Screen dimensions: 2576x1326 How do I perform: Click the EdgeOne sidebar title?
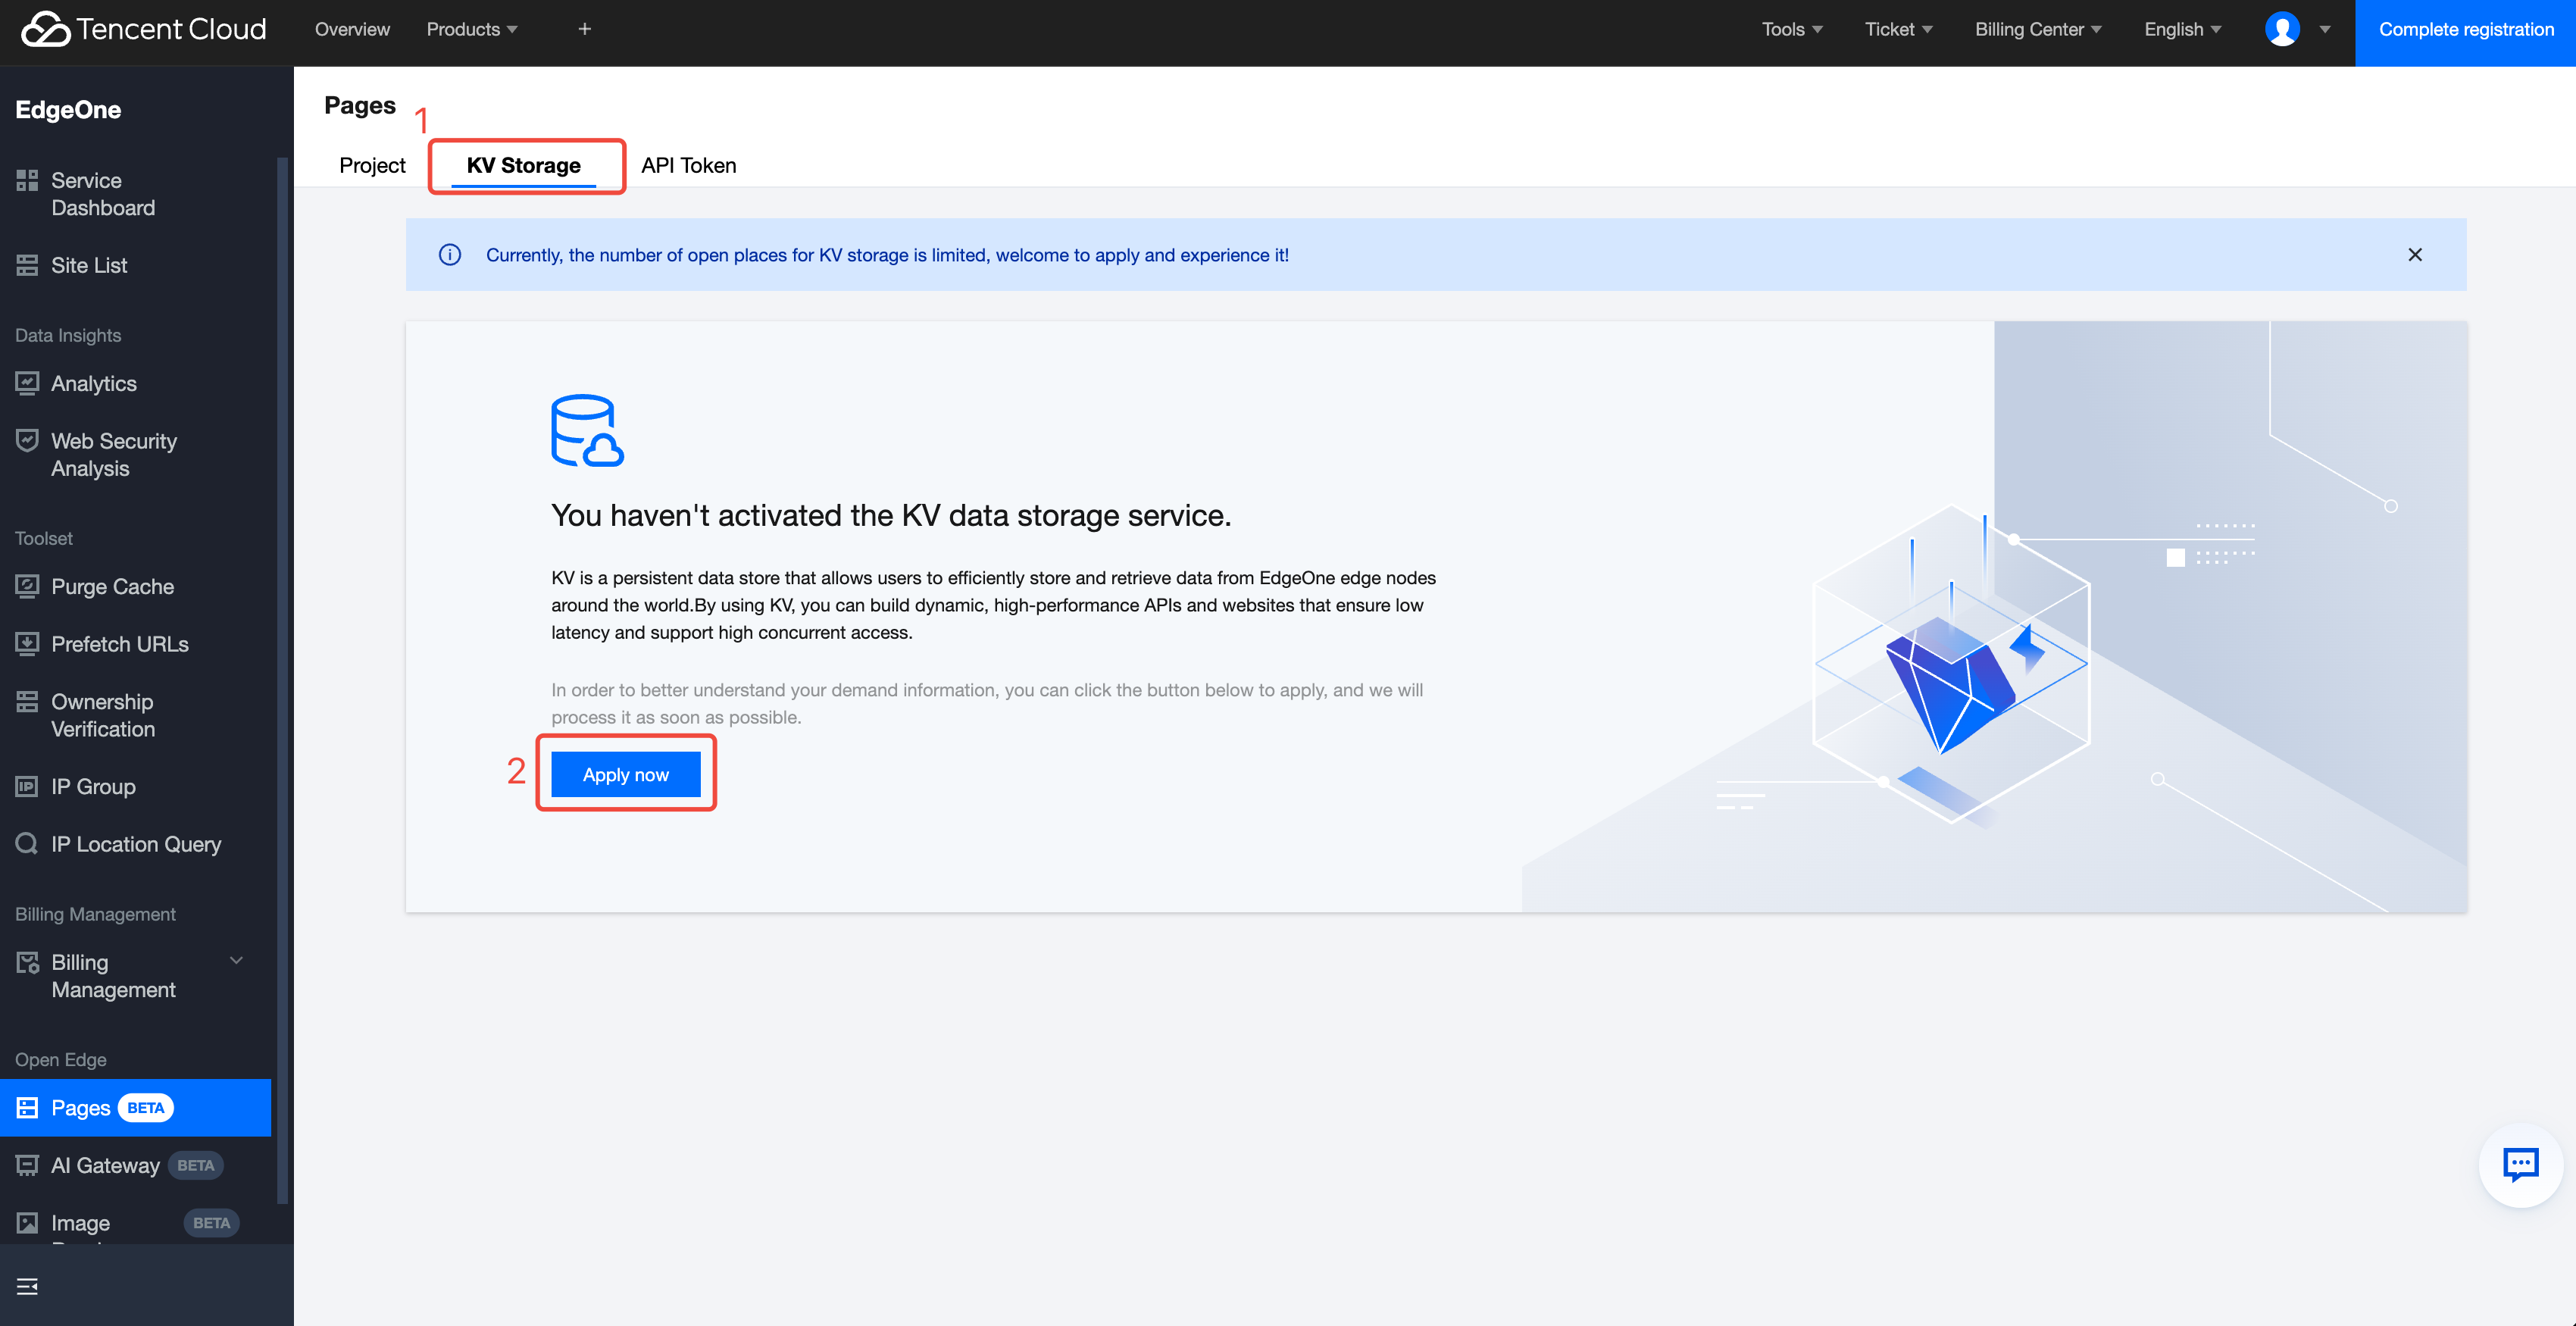pyautogui.click(x=68, y=109)
